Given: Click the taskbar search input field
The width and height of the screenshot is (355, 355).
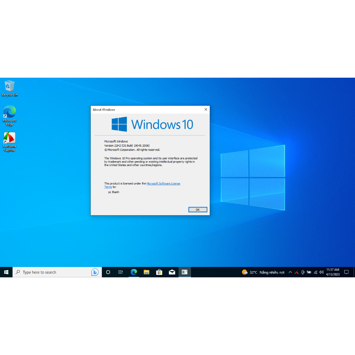Looking at the screenshot, I should pos(52,272).
